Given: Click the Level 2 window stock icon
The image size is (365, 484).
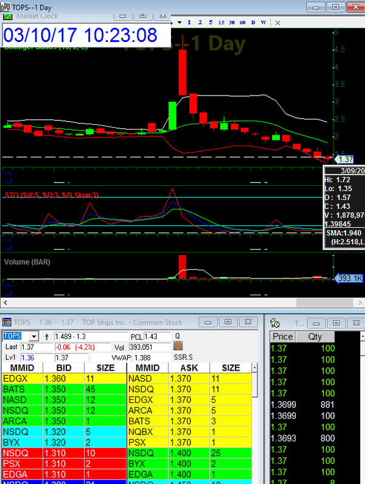Looking at the screenshot, I should pyautogui.click(x=6, y=321).
